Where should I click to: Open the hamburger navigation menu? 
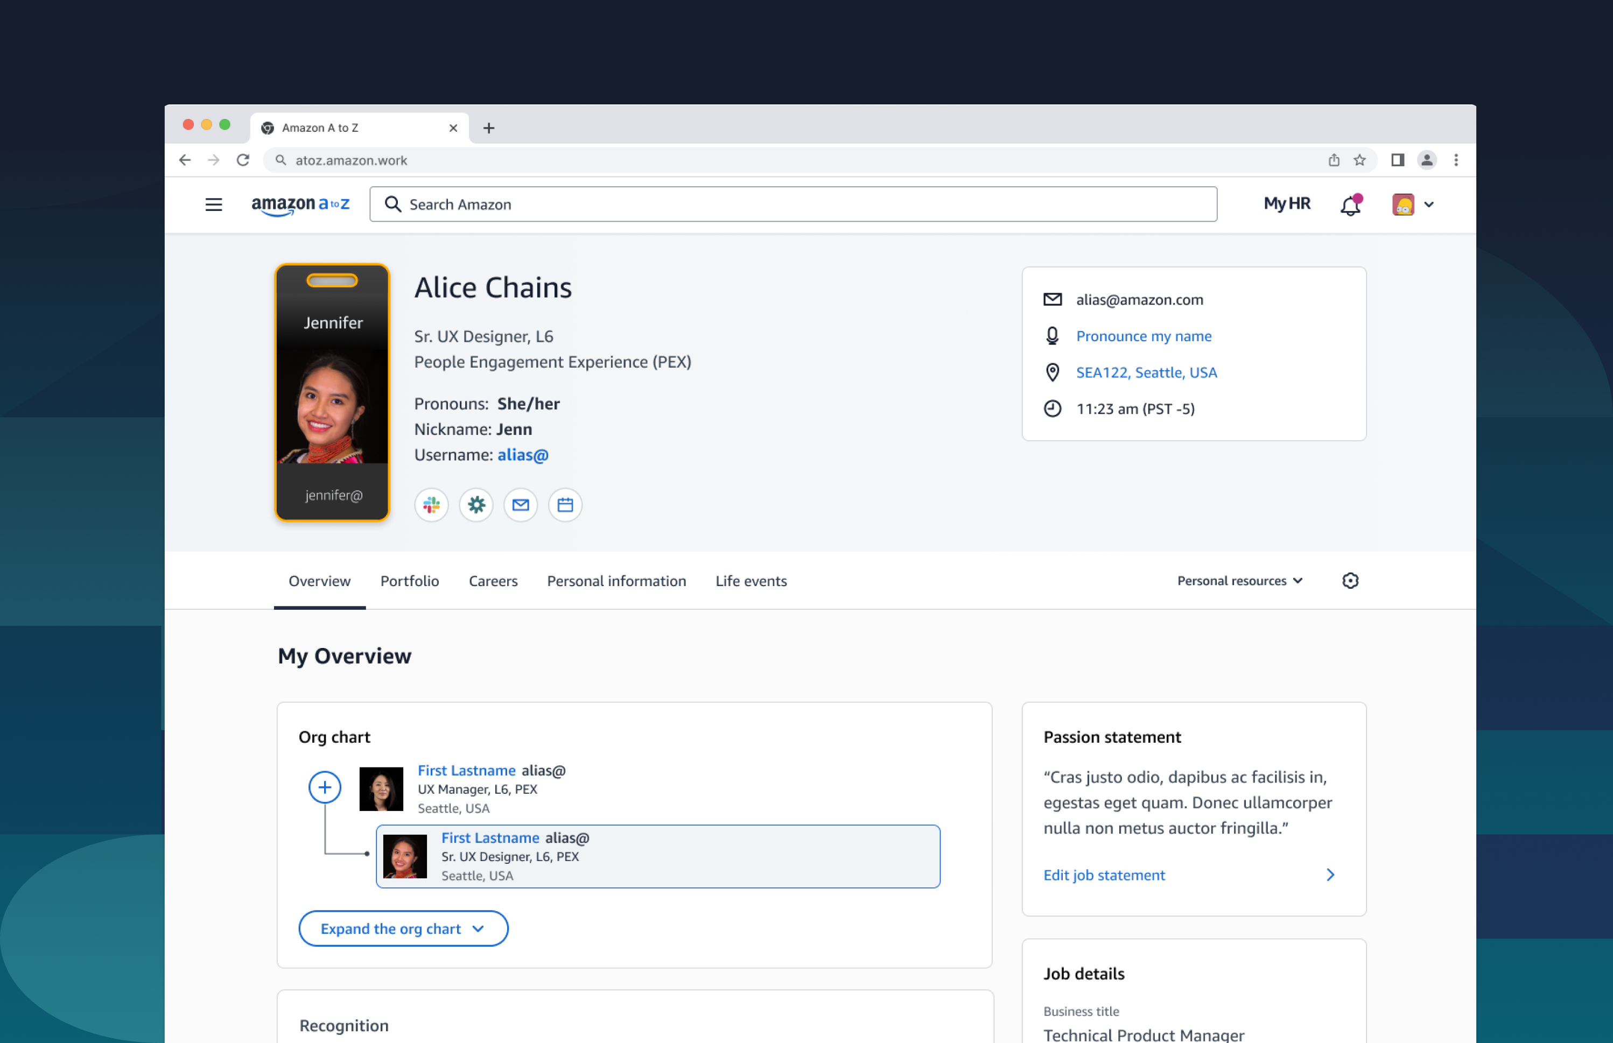[213, 204]
